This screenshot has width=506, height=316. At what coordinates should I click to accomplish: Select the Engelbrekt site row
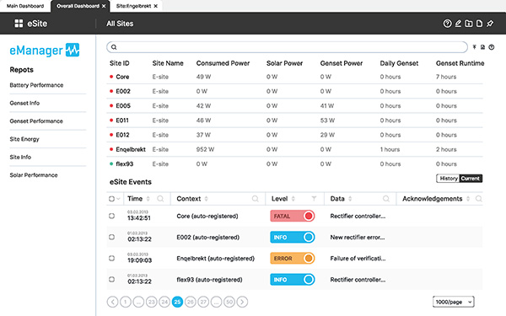pos(294,149)
